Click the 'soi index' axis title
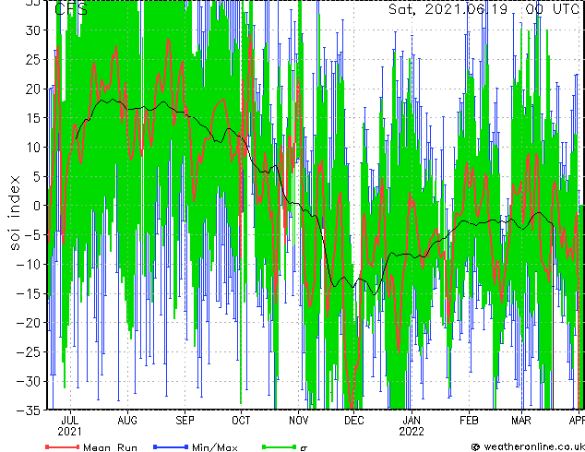 tap(15, 213)
